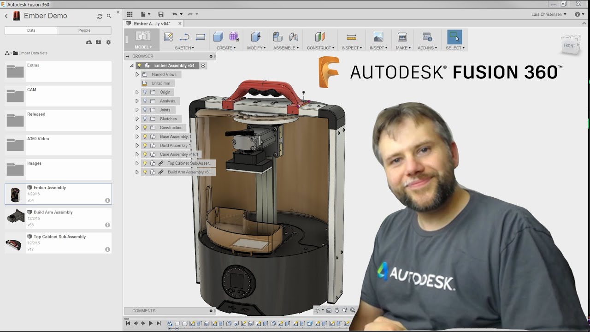
Task: Click the Orbit navigation tool
Action: pos(317,310)
